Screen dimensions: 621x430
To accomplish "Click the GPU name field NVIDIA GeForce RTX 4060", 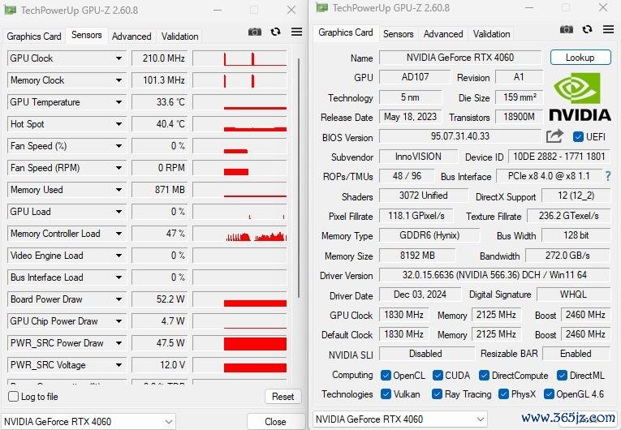I will click(x=460, y=58).
